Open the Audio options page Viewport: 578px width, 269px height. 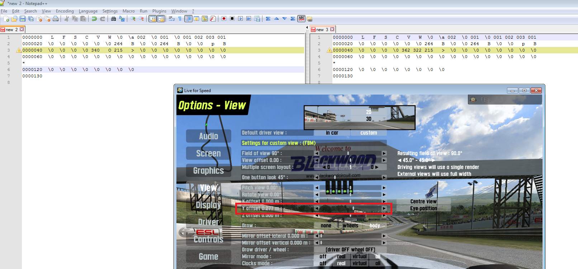(209, 136)
